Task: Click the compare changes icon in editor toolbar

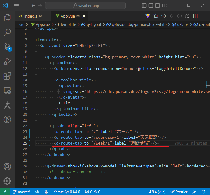Action: coord(156,16)
